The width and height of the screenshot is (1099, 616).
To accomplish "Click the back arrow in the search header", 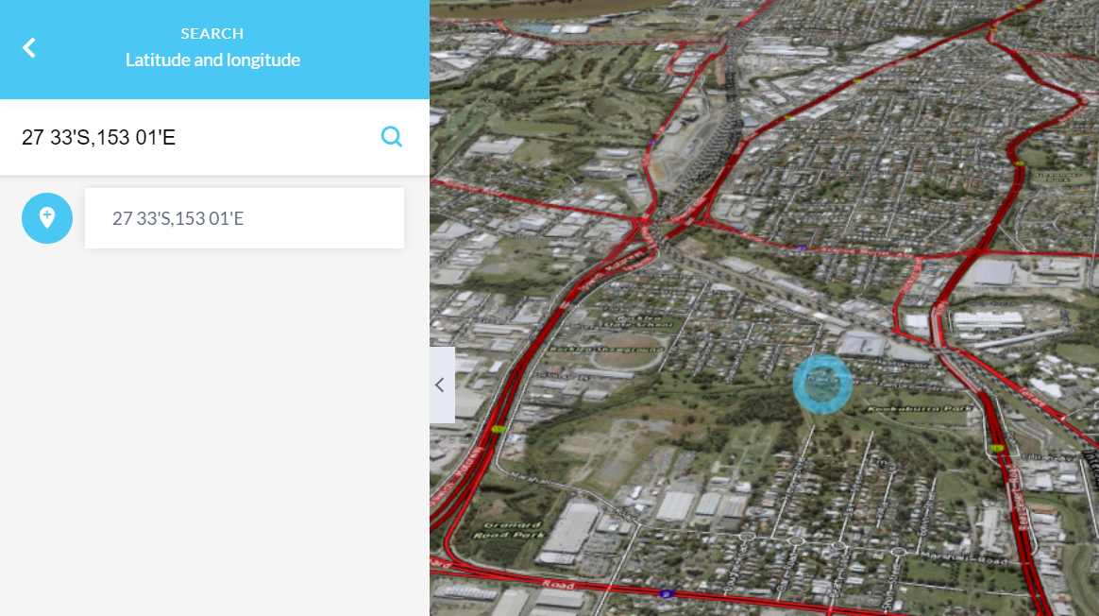I will [x=29, y=48].
